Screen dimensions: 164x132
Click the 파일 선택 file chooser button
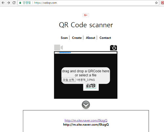tap(69, 80)
